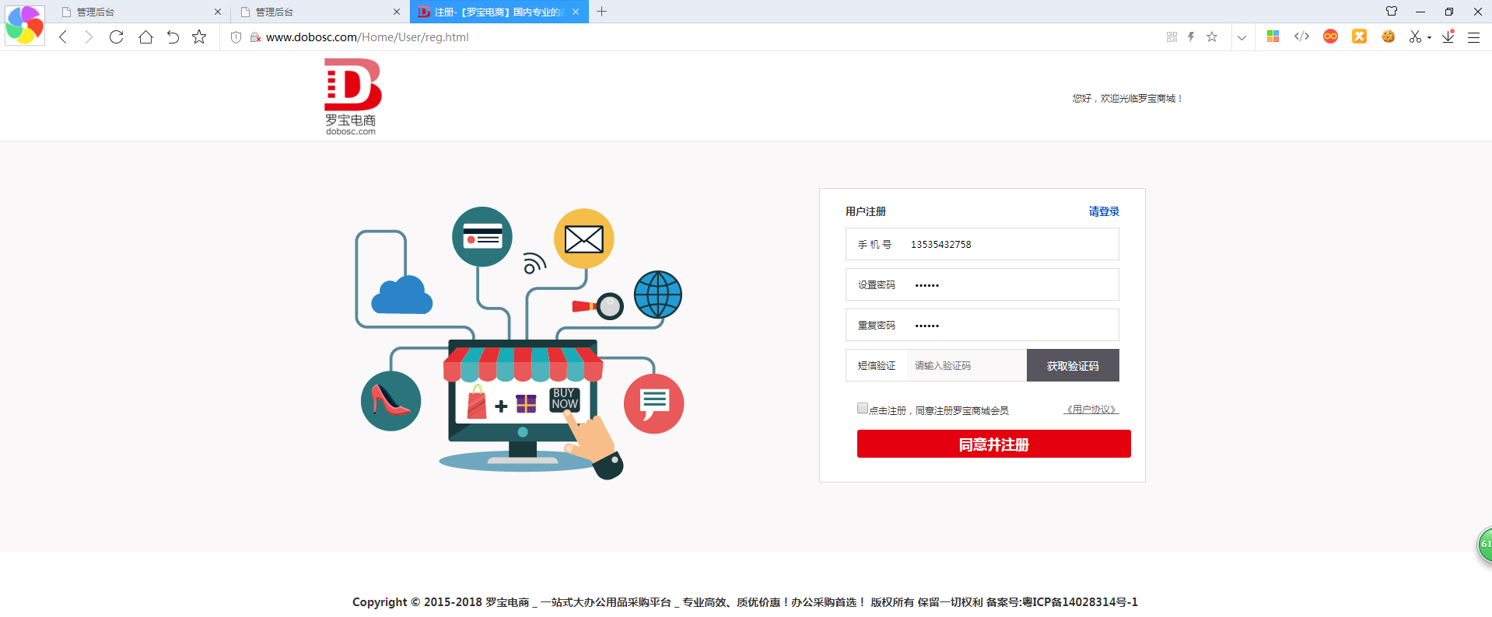Image resolution: width=1492 pixels, height=617 pixels.
Task: Click the cookie extension icon
Action: (x=1388, y=37)
